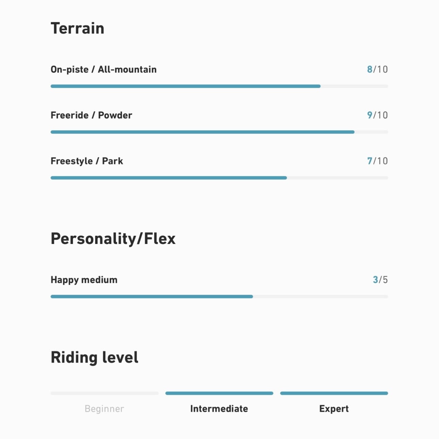
Task: Click the 3/5 flex score
Action: [x=380, y=280]
